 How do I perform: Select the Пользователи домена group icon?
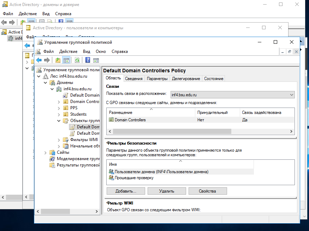(x=111, y=172)
